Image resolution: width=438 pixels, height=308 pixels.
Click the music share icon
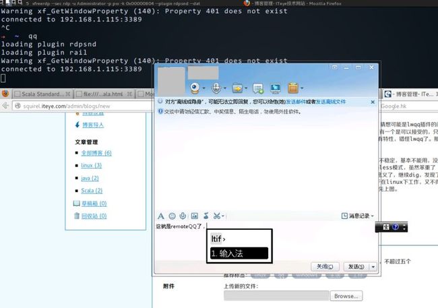[x=206, y=216]
